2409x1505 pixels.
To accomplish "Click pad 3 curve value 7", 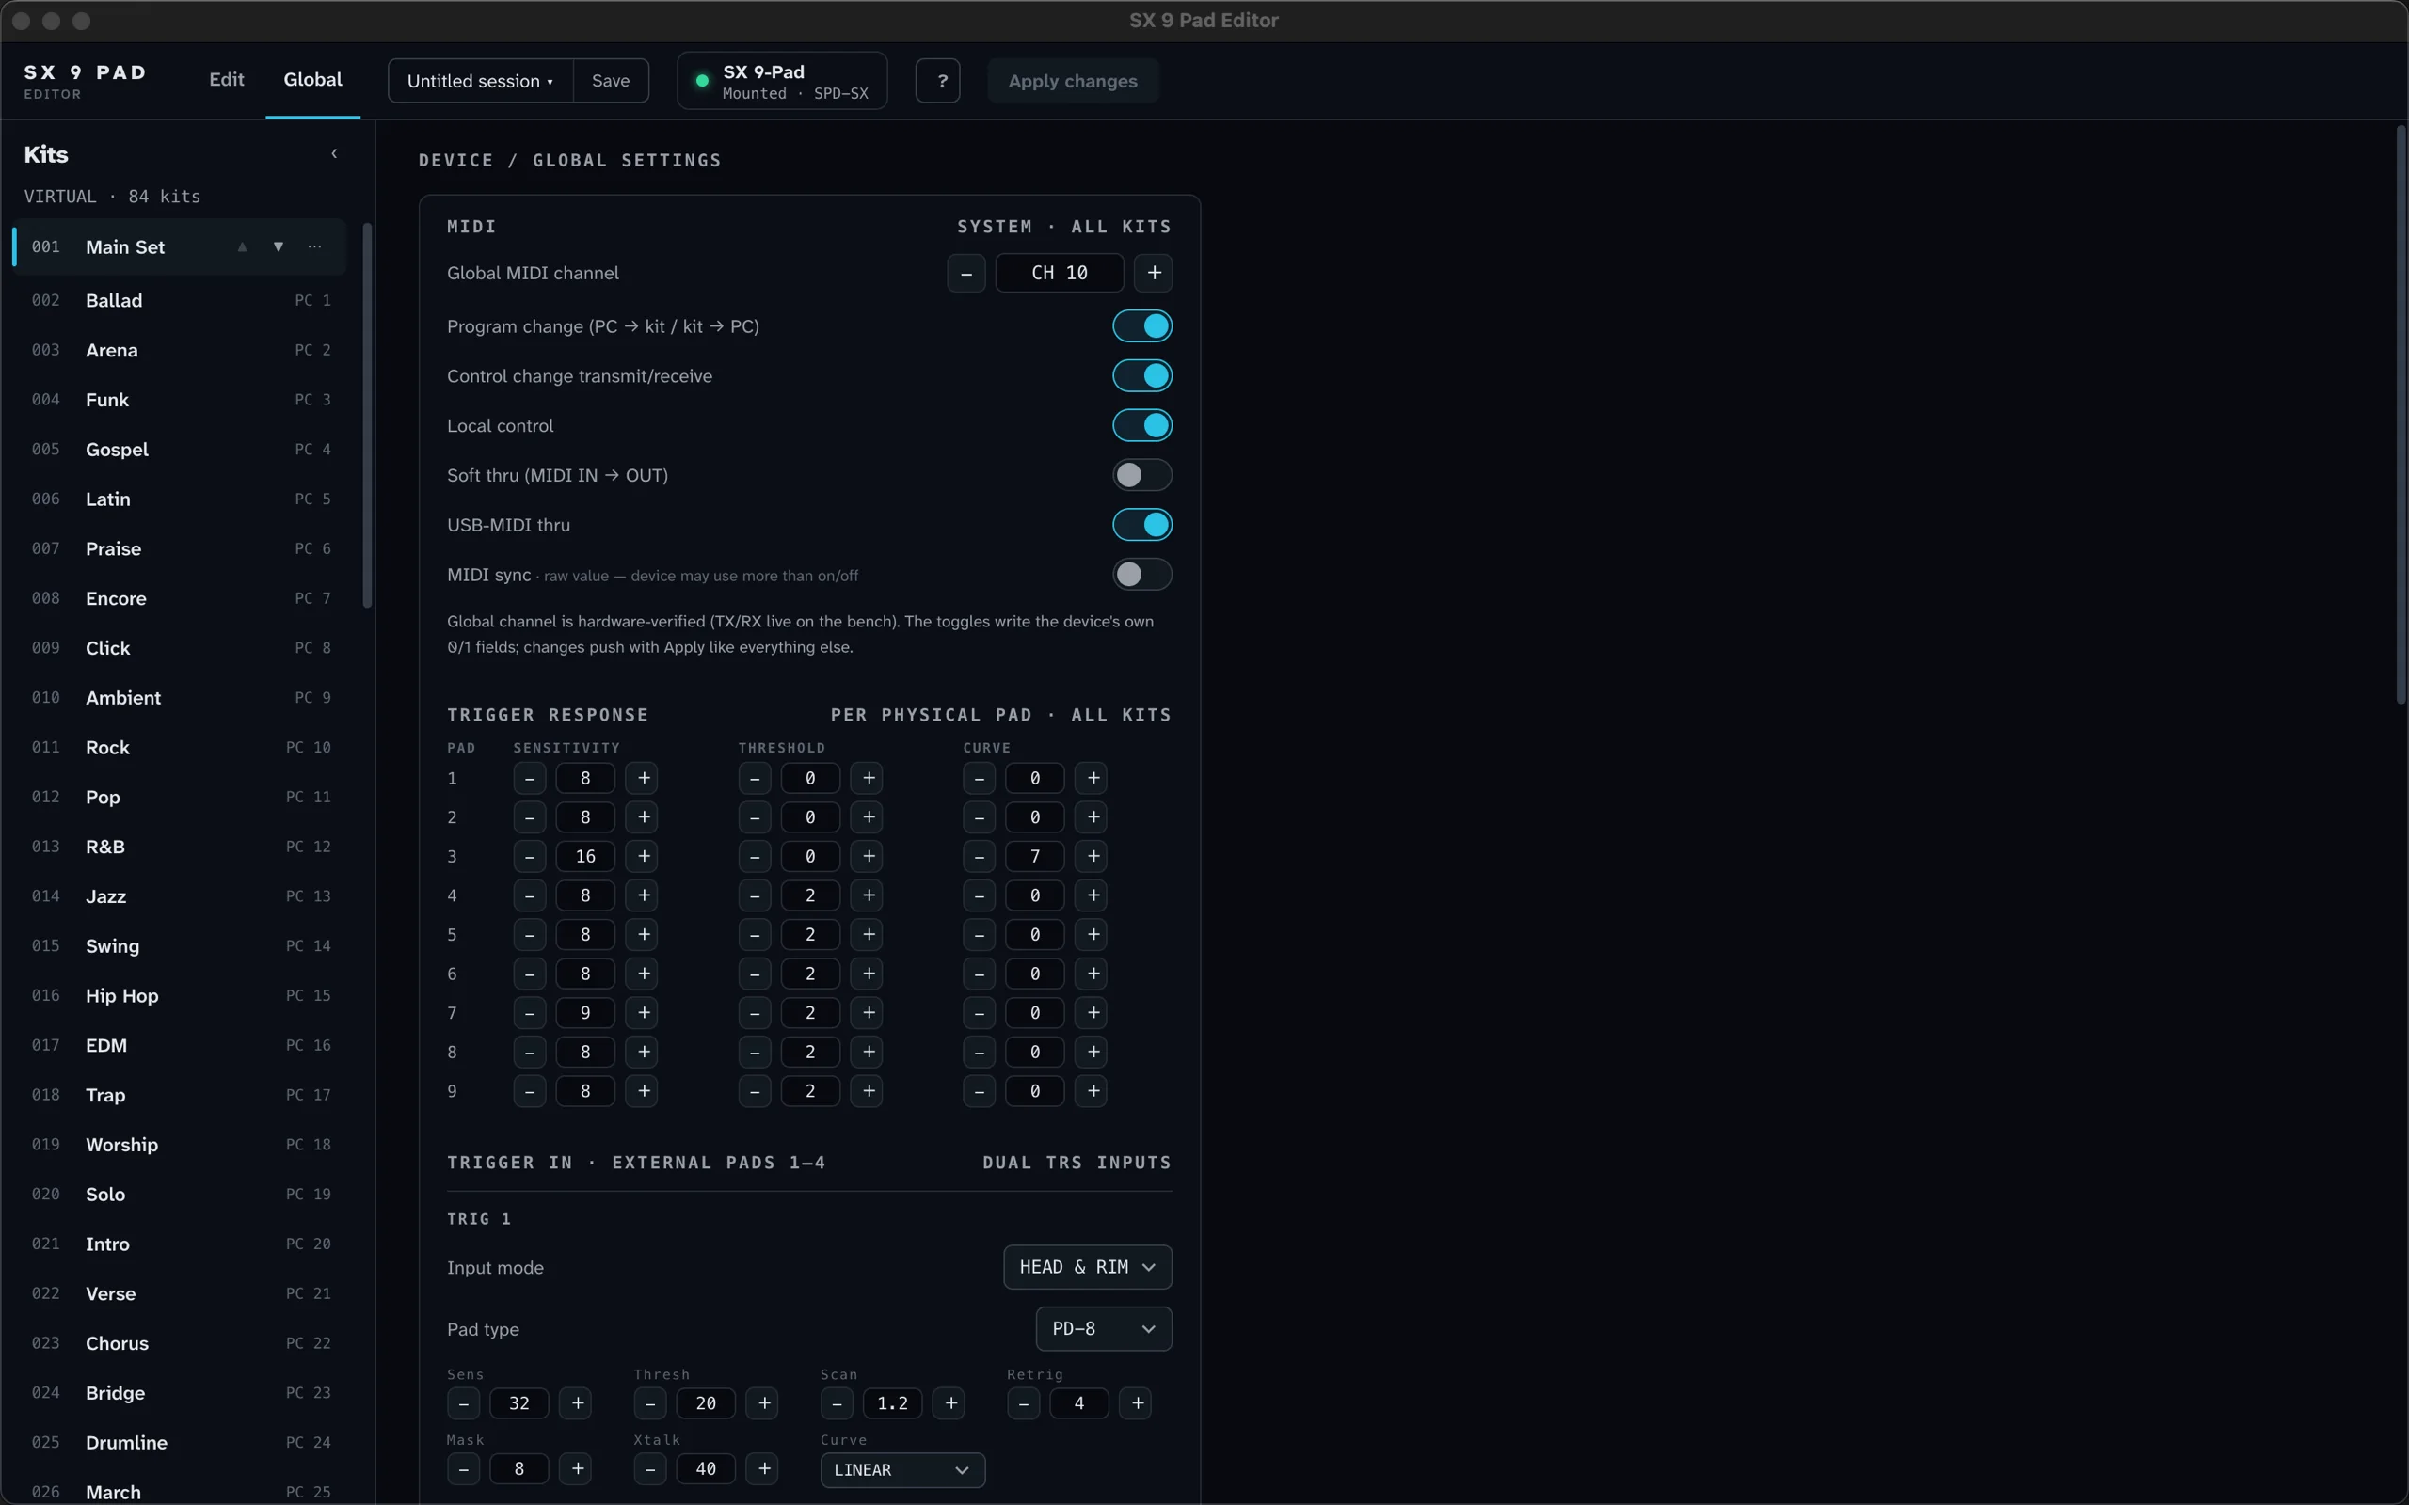I will click(1035, 856).
